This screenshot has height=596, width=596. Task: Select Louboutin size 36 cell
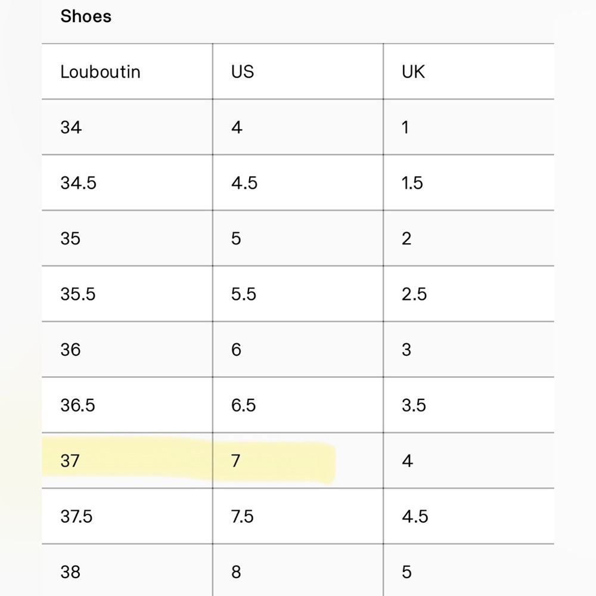coord(127,349)
